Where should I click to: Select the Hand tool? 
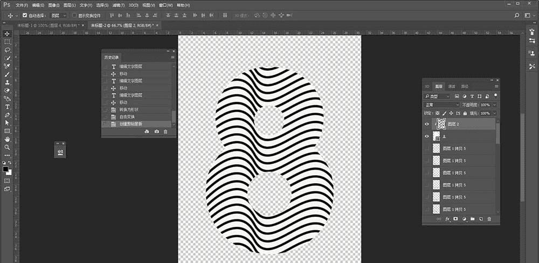pos(7,139)
